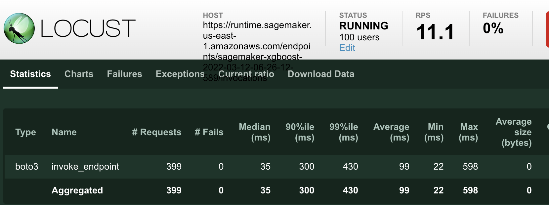
Task: Sort by 99%ile (ms) column header
Action: coord(344,132)
